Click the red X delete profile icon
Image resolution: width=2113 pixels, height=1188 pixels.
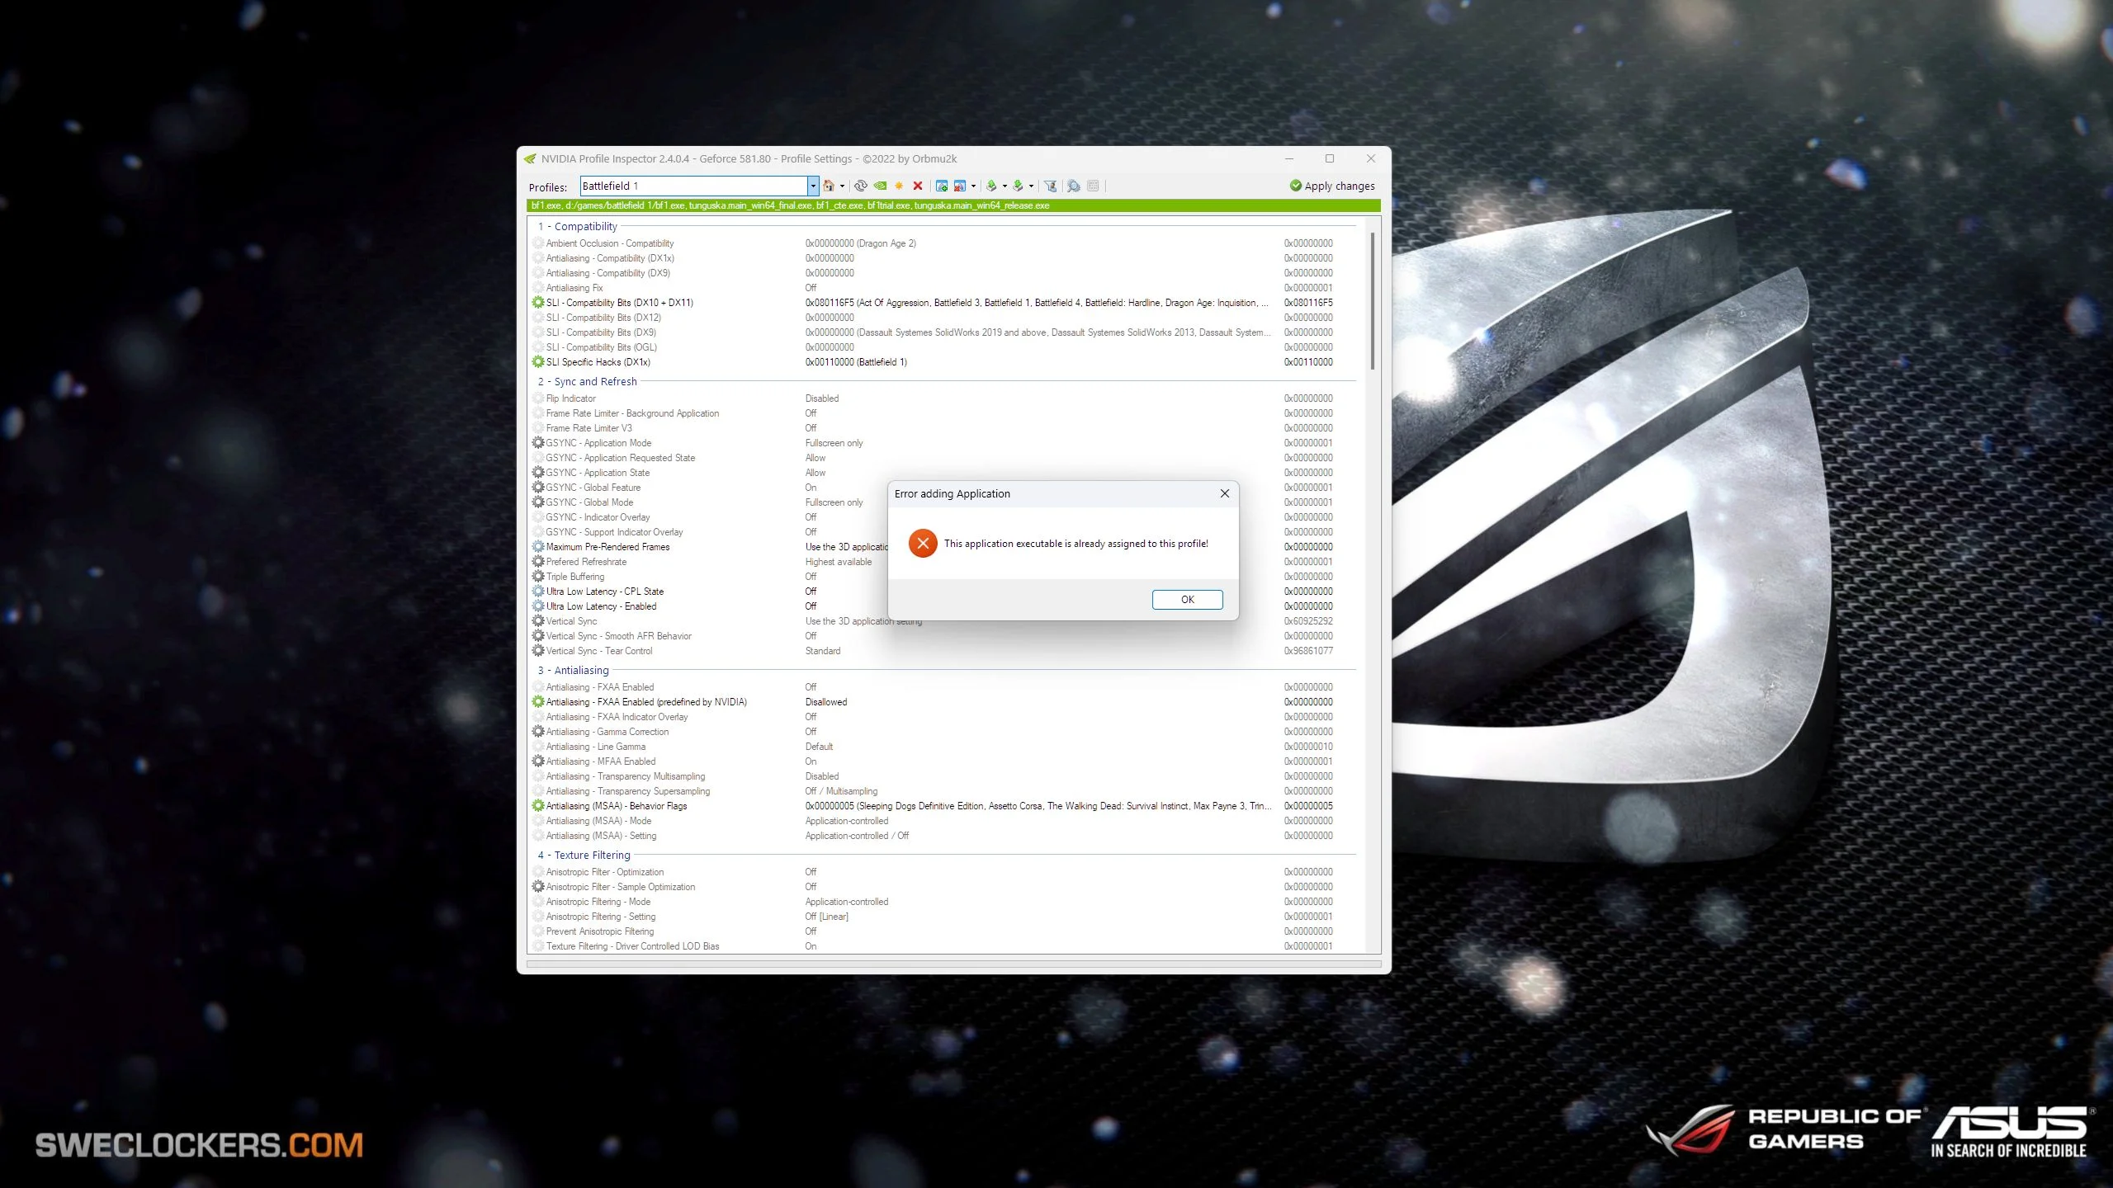tap(917, 186)
